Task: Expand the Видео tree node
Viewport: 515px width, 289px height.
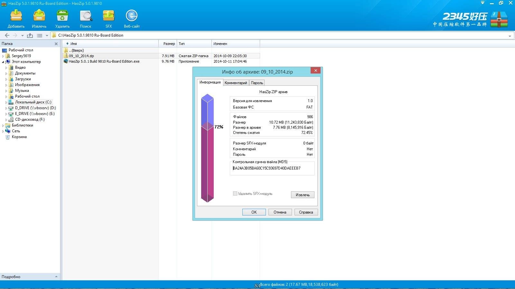Action: pos(6,68)
